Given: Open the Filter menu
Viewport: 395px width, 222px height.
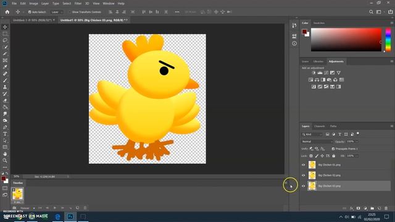Looking at the screenshot, I should pos(78,4).
